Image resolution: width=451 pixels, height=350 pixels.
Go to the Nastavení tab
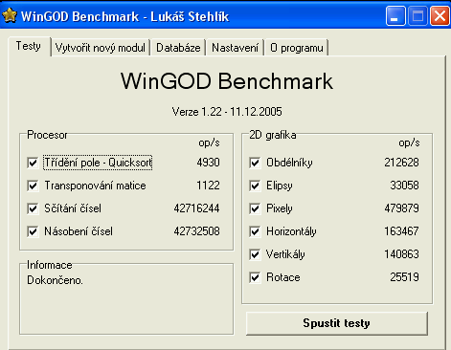(235, 48)
